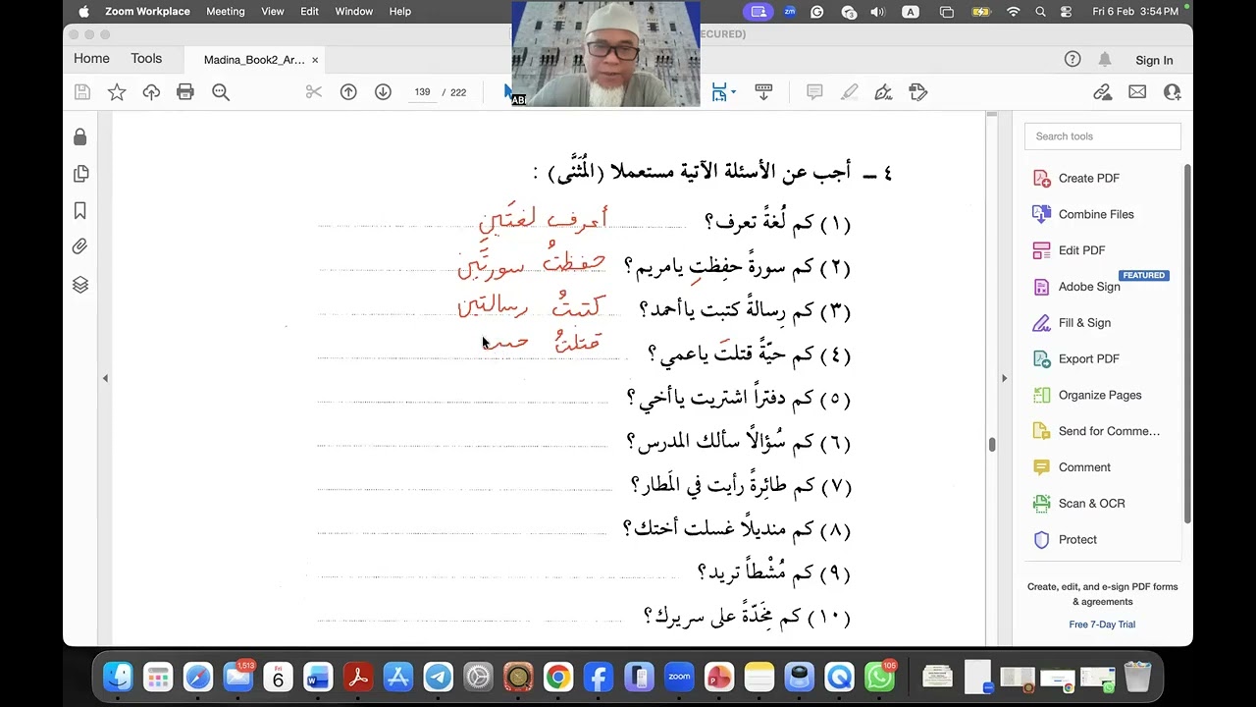Open Telegram in the Dock
The width and height of the screenshot is (1256, 707).
click(438, 677)
